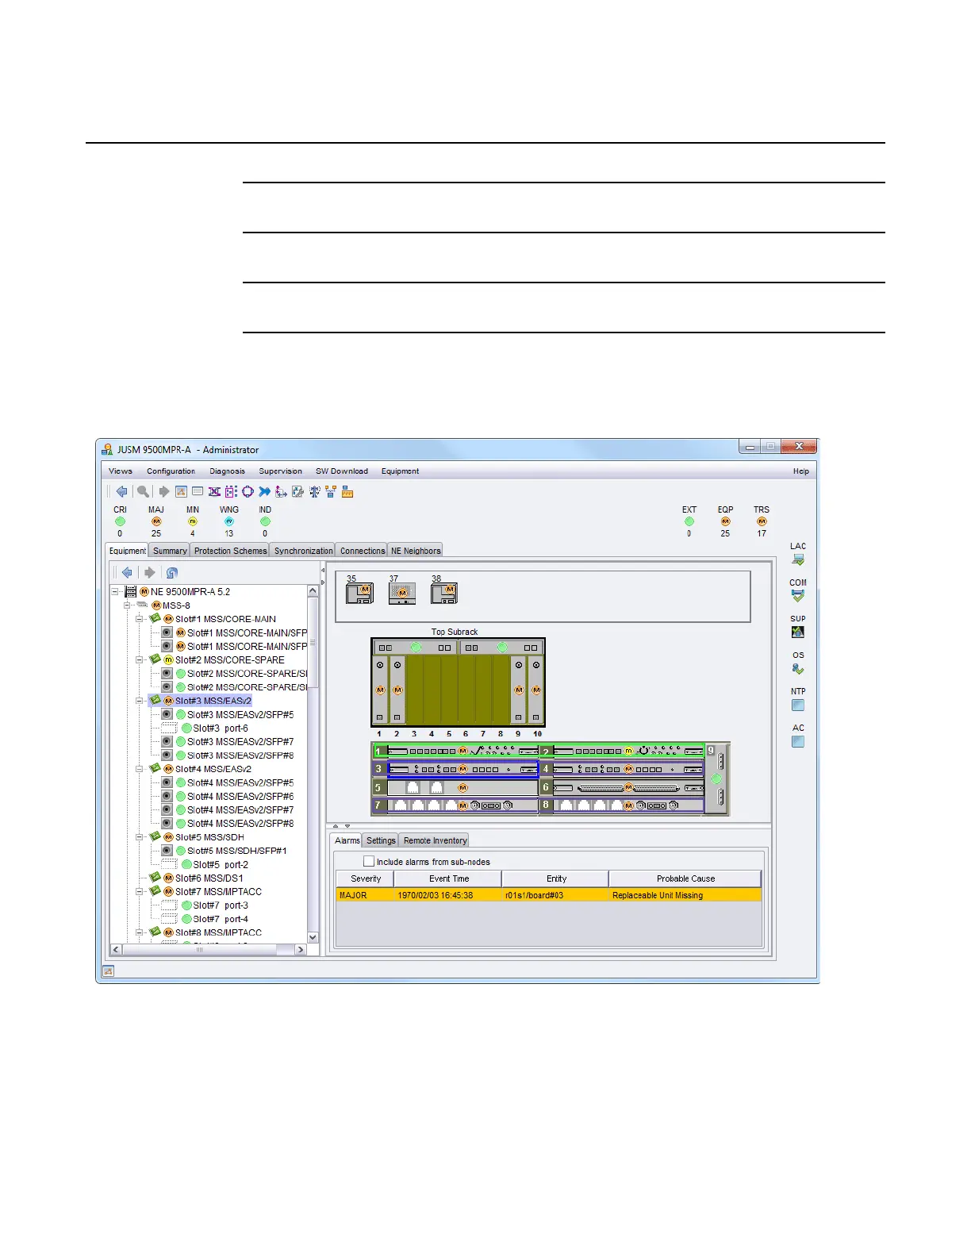This screenshot has width=971, height=1257.
Task: Click outdoor unit icon number 38
Action: (x=444, y=593)
